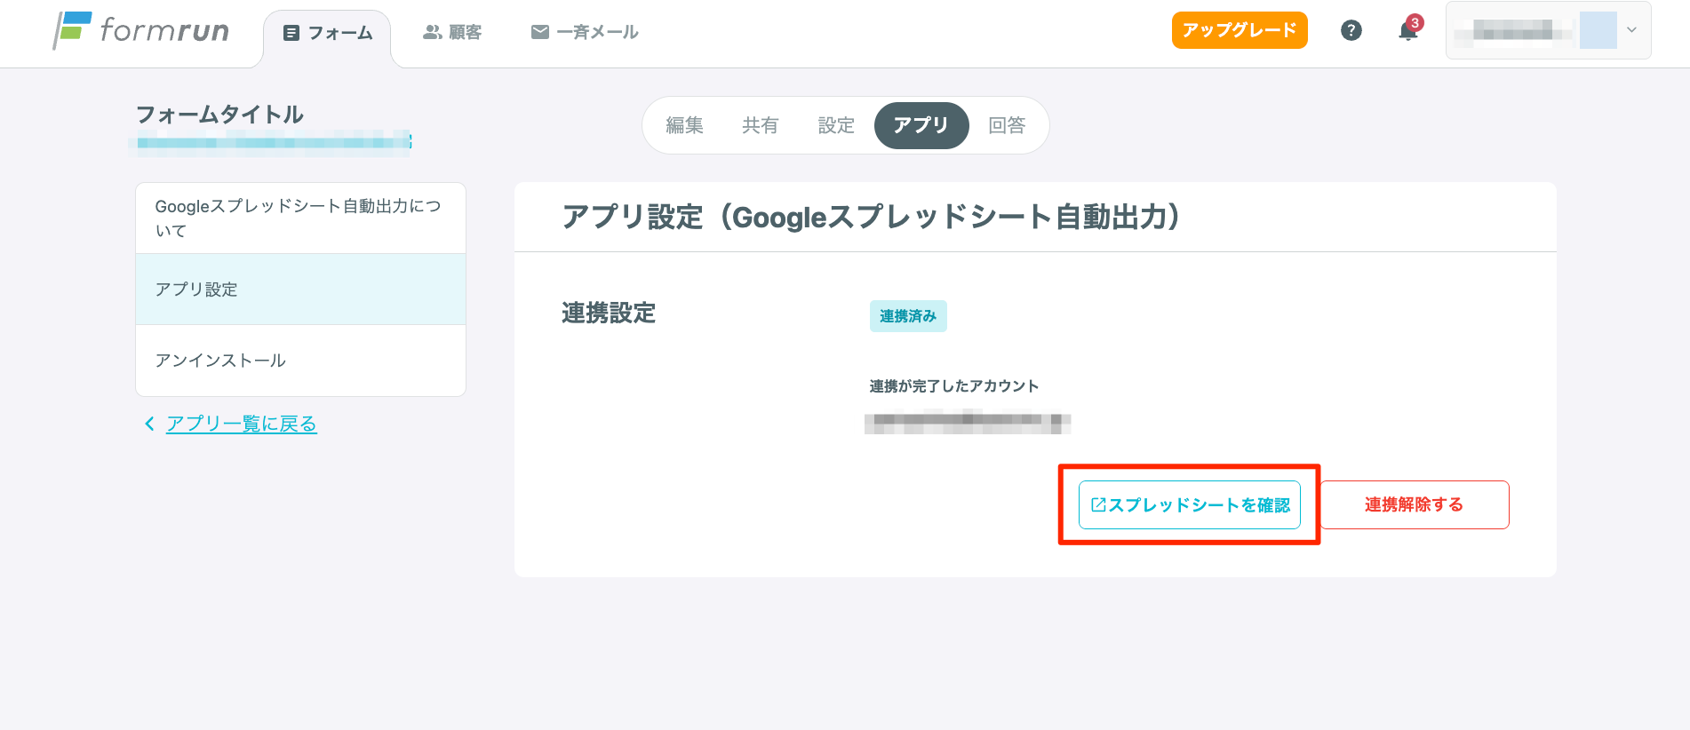
Task: Click the formrun logo
Action: [x=141, y=30]
